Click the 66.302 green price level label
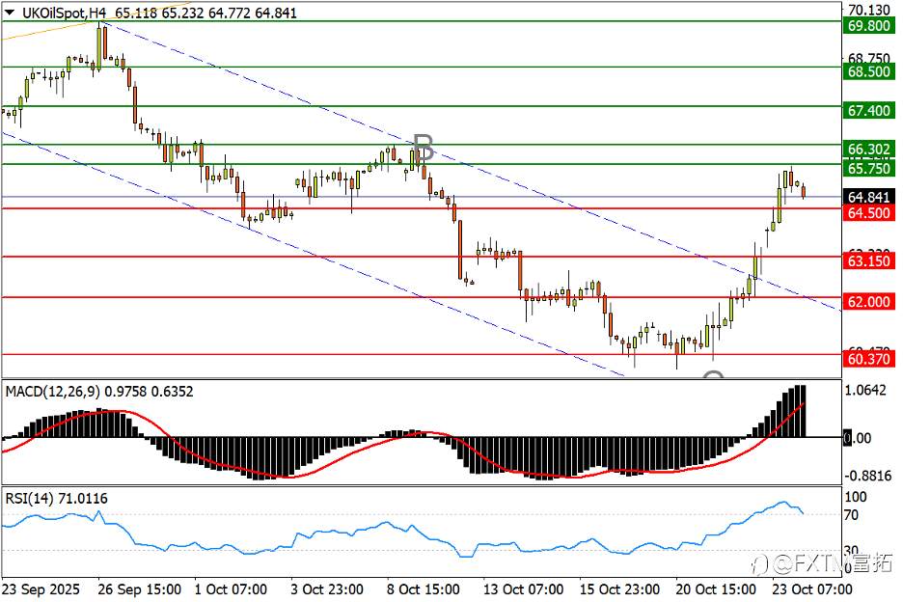903x602 pixels. (869, 150)
